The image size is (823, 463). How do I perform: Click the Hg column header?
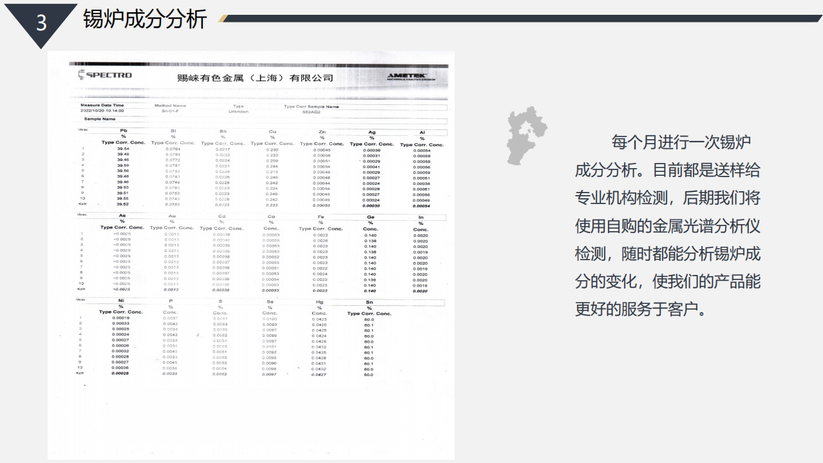coord(319,301)
